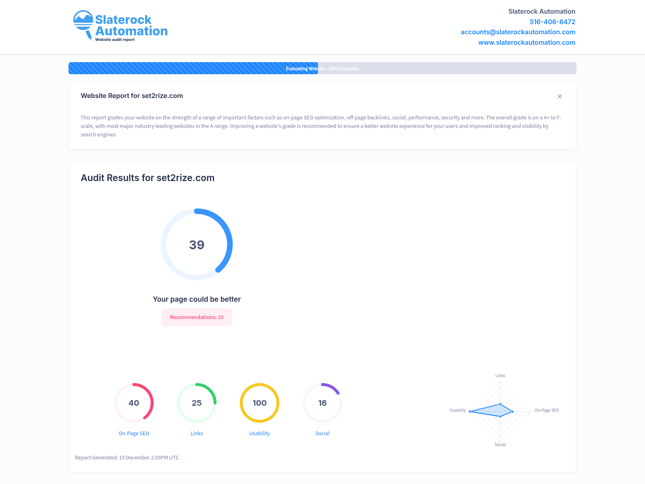Click the evaluating website progress bar
The image size is (645, 484).
(x=322, y=68)
